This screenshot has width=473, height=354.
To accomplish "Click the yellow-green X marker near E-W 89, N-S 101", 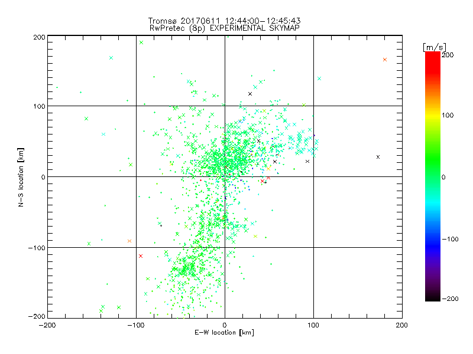I will pos(304,105).
